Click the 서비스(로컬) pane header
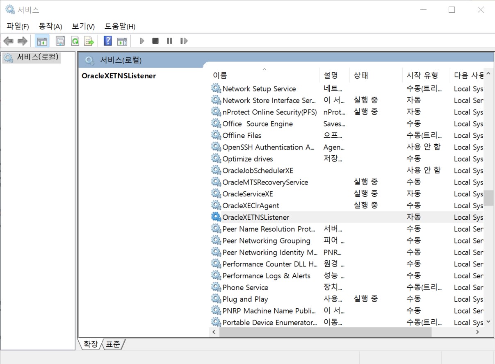Screen dimensions: 495x364 [121, 60]
